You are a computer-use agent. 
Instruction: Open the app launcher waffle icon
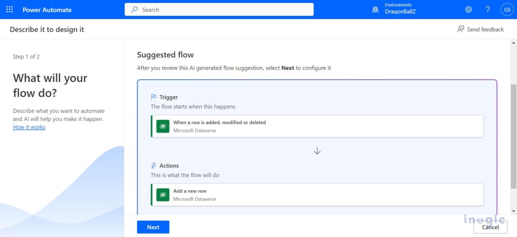coord(10,10)
